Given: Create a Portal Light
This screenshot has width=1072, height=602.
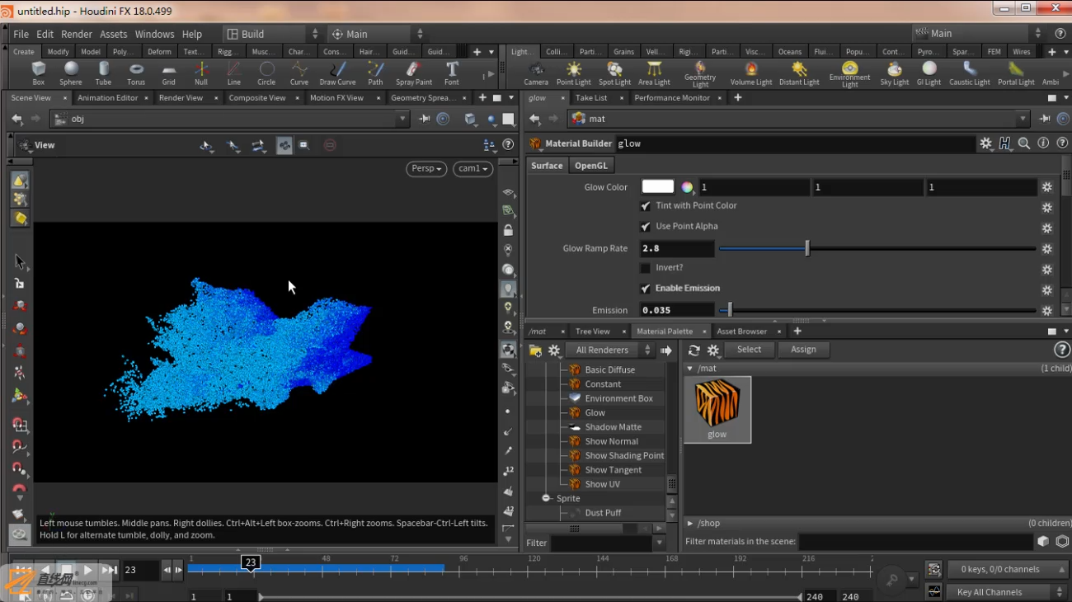Looking at the screenshot, I should [x=1016, y=73].
